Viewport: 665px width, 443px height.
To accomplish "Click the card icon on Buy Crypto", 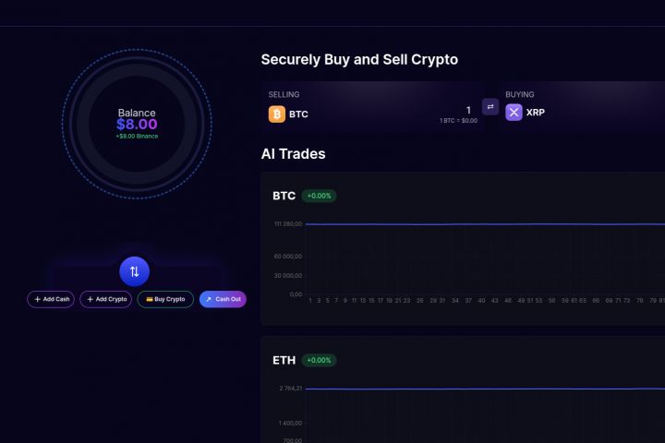I will click(x=148, y=299).
